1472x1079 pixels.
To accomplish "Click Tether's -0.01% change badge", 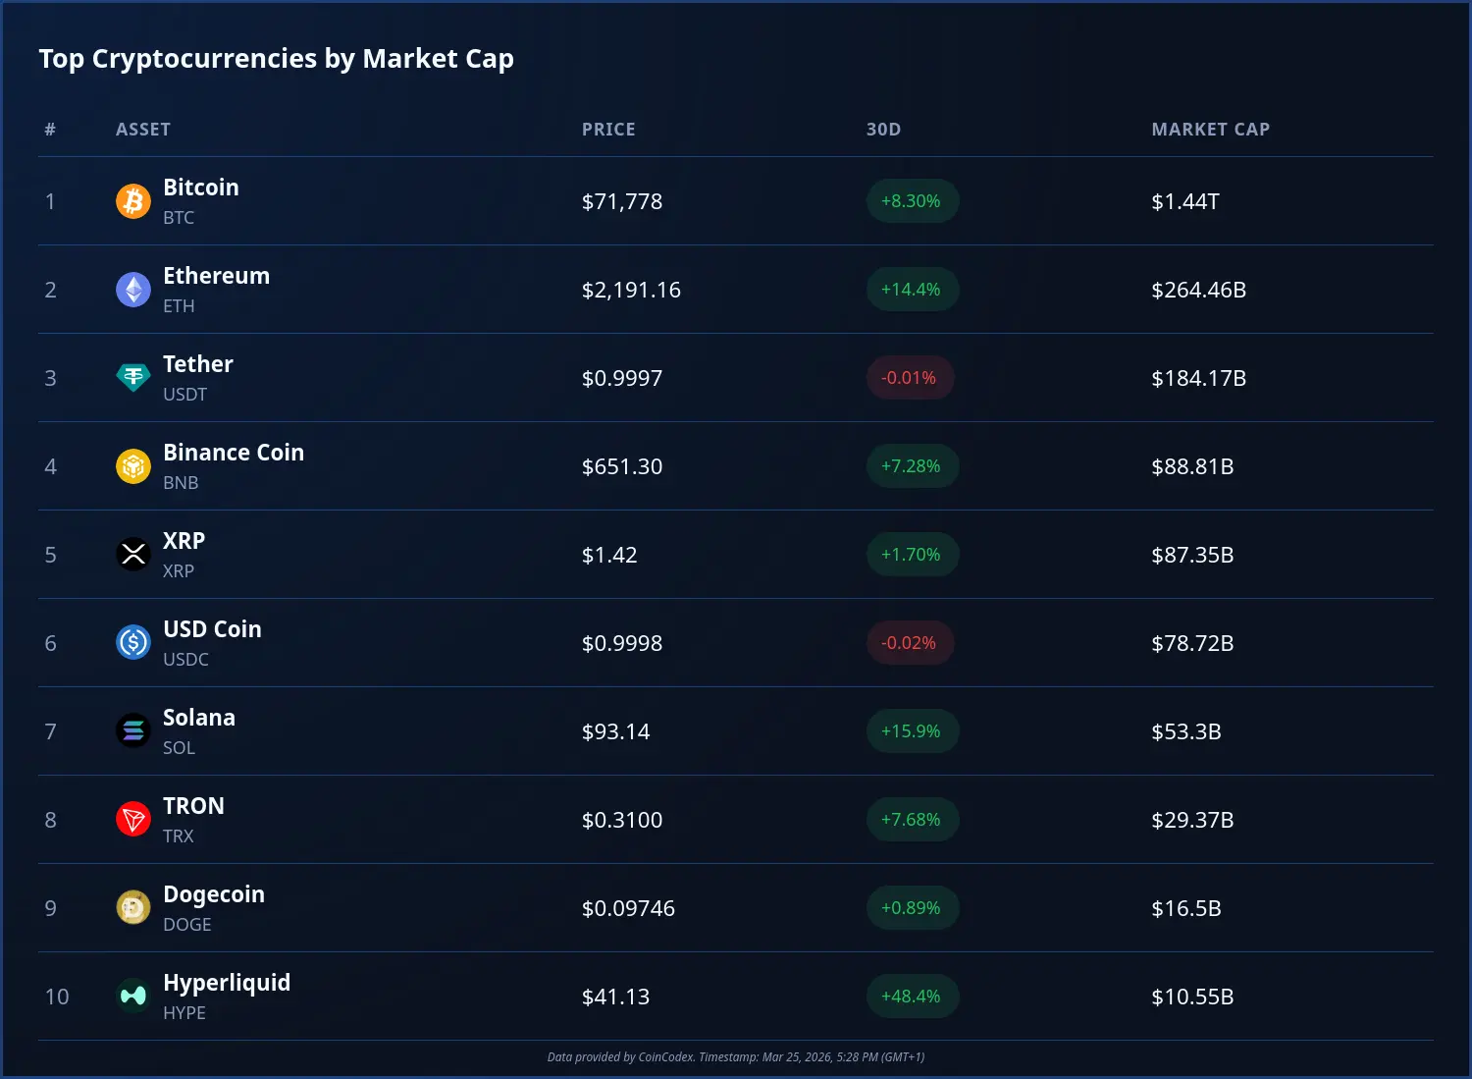I will coord(910,378).
